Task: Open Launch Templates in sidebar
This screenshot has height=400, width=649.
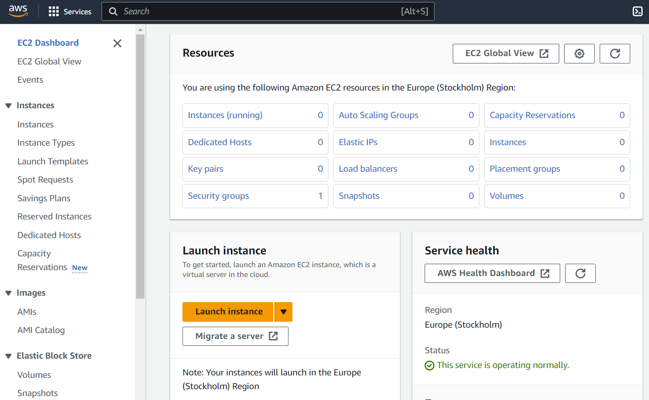Action: (53, 161)
